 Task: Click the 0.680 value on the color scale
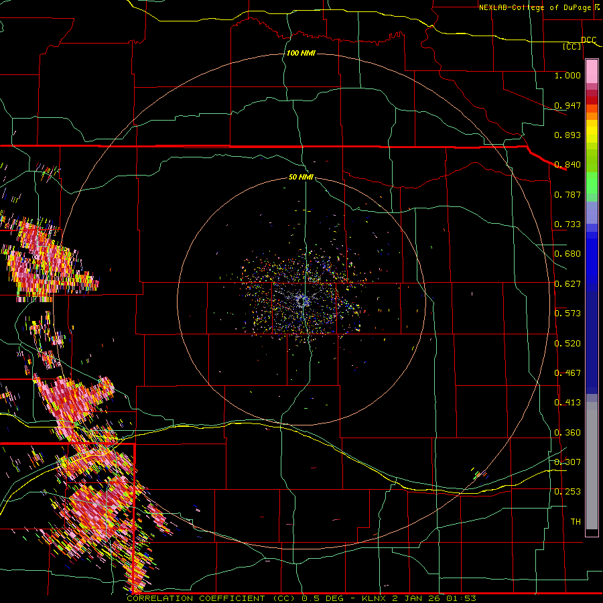click(x=567, y=254)
